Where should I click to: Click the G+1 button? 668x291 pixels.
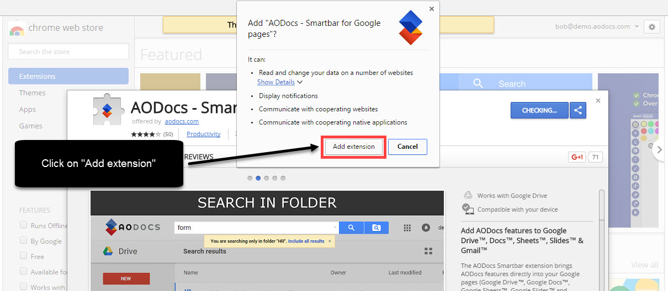point(576,157)
